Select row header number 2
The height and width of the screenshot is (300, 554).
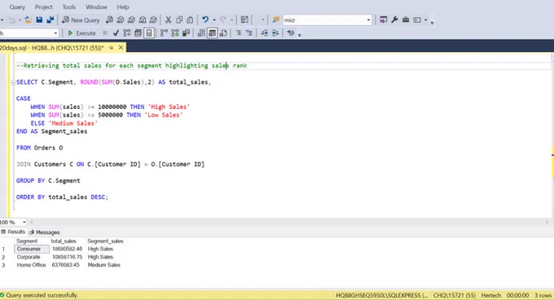click(x=3, y=257)
